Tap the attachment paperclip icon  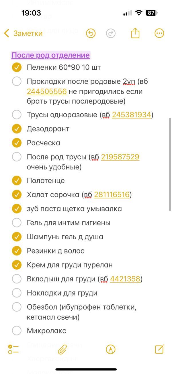pos(62,349)
